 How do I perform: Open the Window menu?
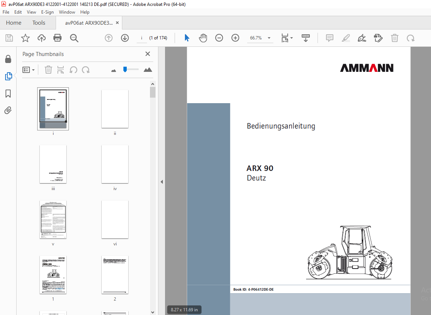pos(67,12)
